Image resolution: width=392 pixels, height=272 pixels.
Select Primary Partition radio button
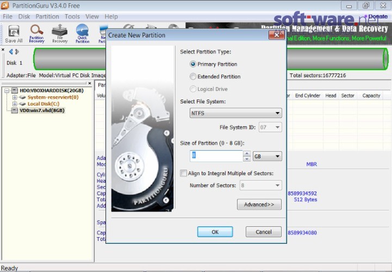pyautogui.click(x=193, y=64)
